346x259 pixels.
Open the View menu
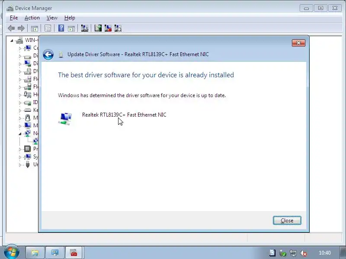[52, 18]
